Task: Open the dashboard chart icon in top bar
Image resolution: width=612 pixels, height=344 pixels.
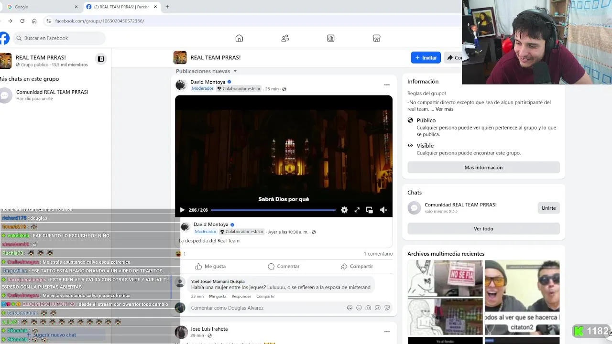Action: 330,38
